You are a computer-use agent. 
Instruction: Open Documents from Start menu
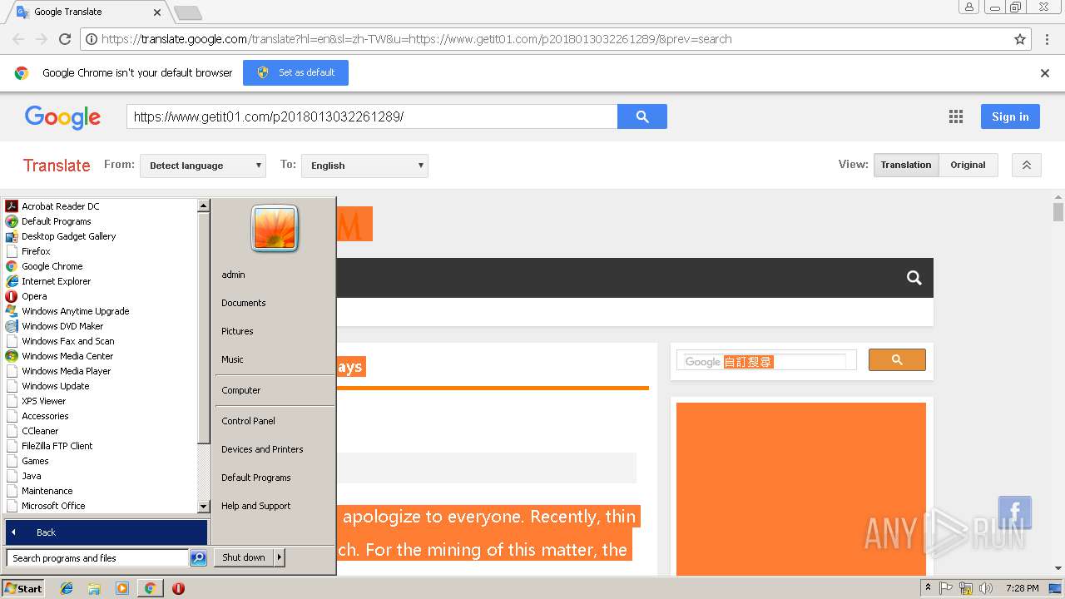tap(244, 303)
